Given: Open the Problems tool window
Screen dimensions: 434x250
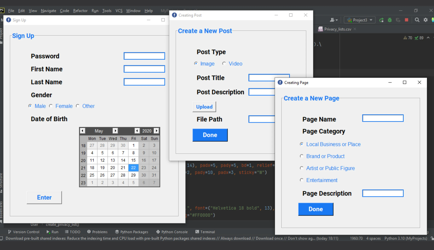Looking at the screenshot, I should 97,232.
